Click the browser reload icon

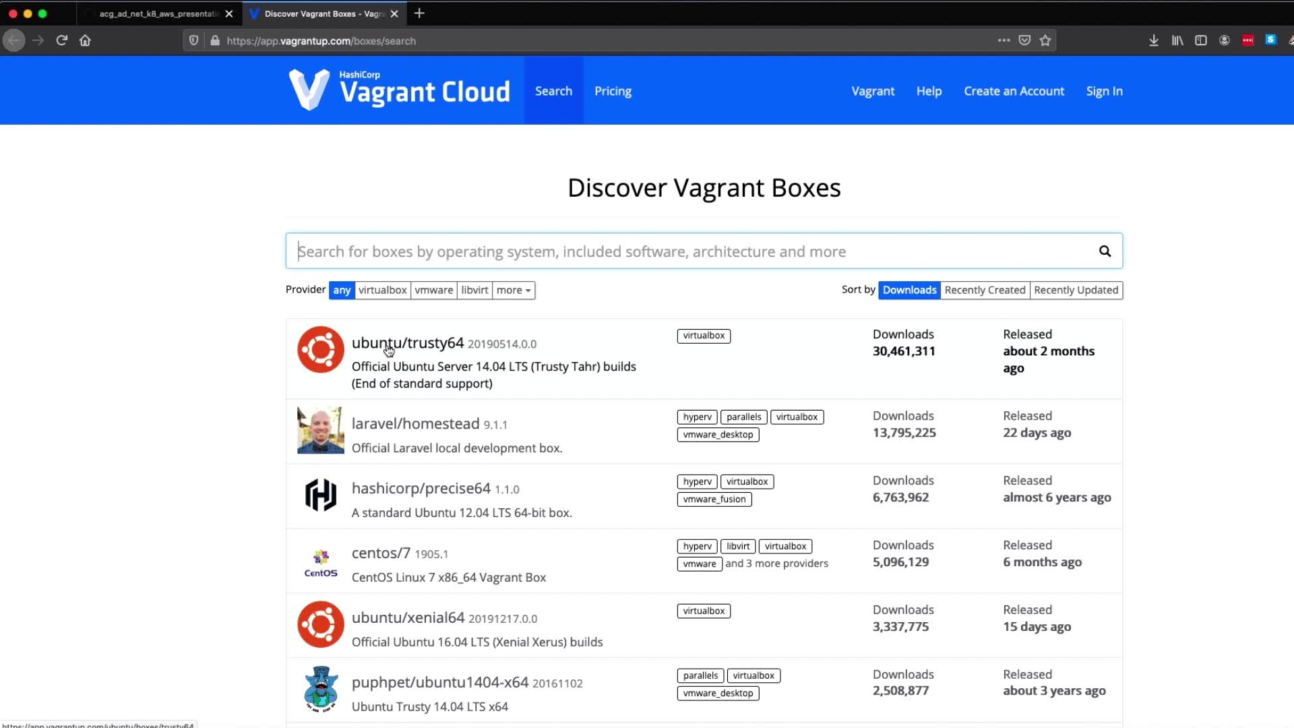click(x=61, y=40)
